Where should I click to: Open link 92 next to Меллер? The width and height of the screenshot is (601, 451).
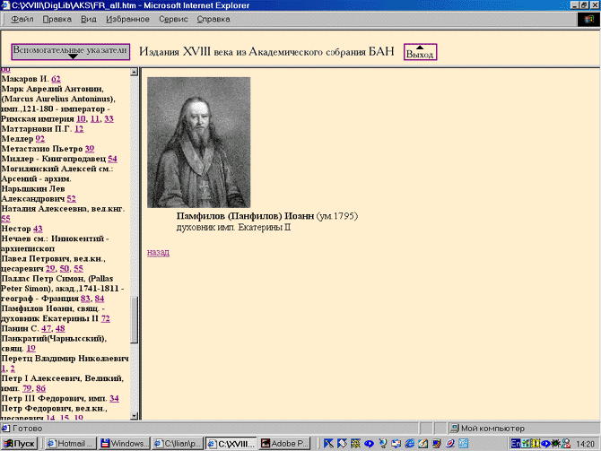[x=40, y=138]
